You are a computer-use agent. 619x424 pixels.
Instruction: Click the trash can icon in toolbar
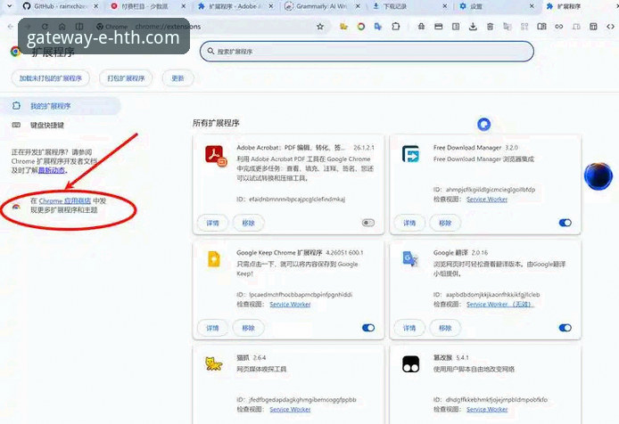click(x=490, y=27)
